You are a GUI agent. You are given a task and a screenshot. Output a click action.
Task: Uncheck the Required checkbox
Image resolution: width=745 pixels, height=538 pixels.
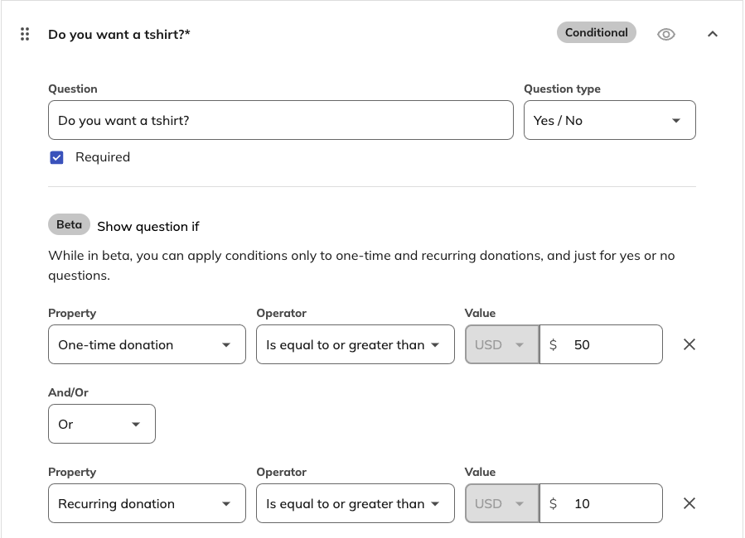(x=56, y=157)
